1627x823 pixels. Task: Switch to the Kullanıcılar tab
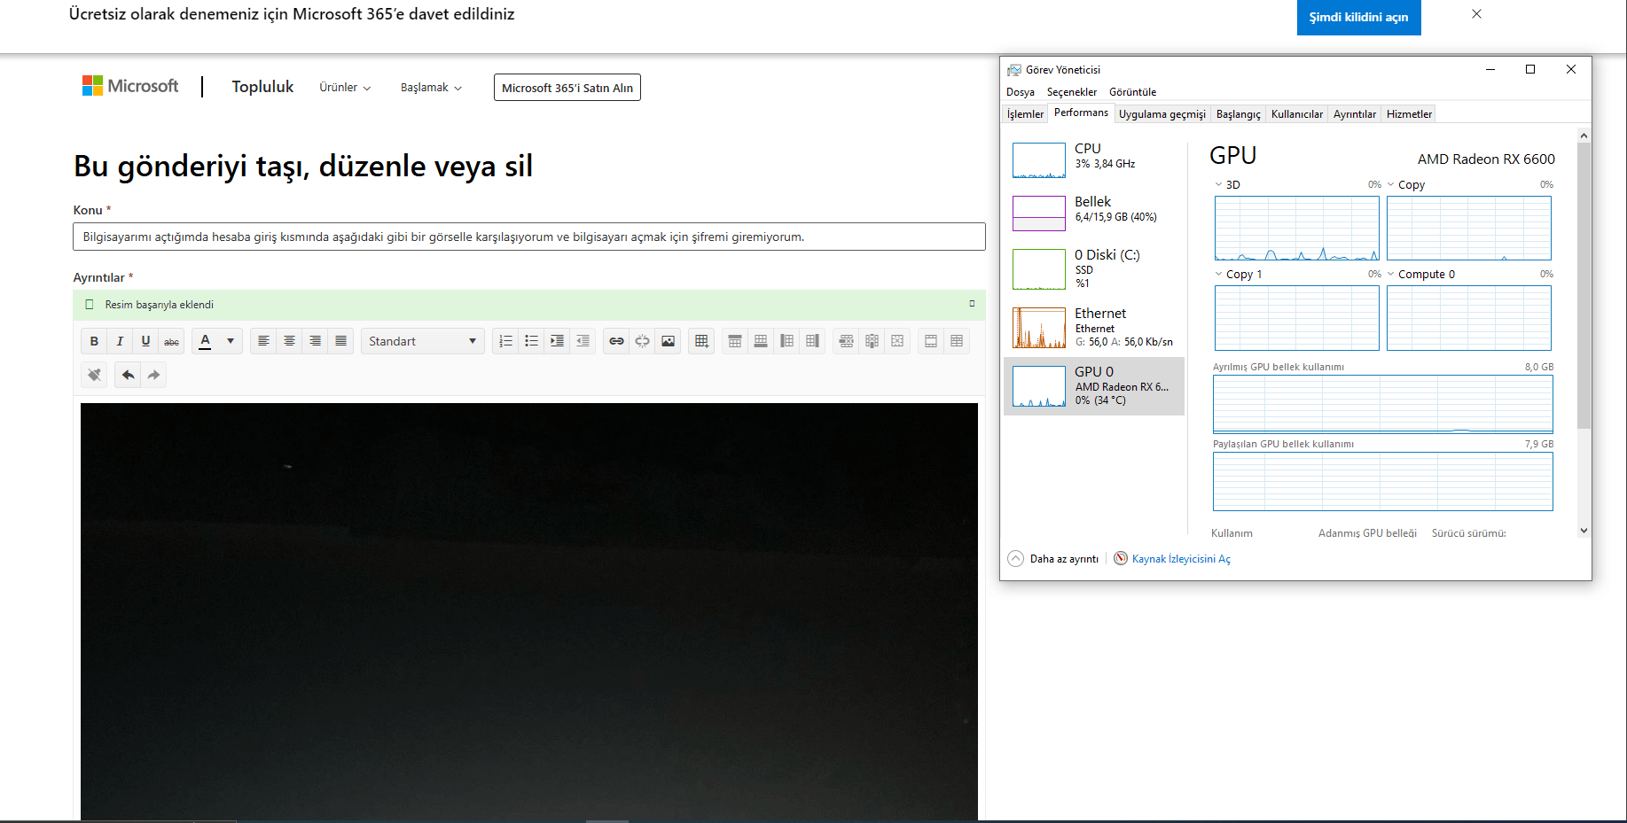(x=1297, y=114)
